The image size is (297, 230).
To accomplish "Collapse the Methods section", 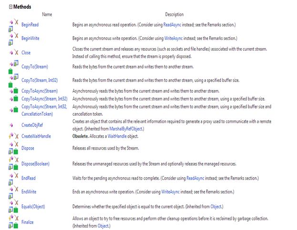I will [10, 7].
